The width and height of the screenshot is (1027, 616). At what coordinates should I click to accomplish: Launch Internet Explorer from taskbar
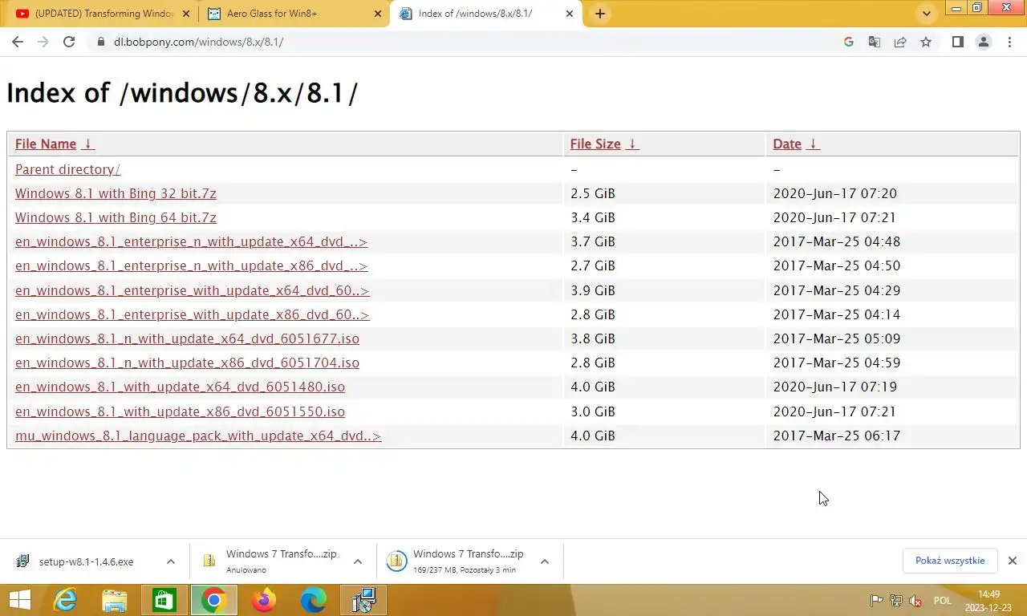pyautogui.click(x=65, y=600)
